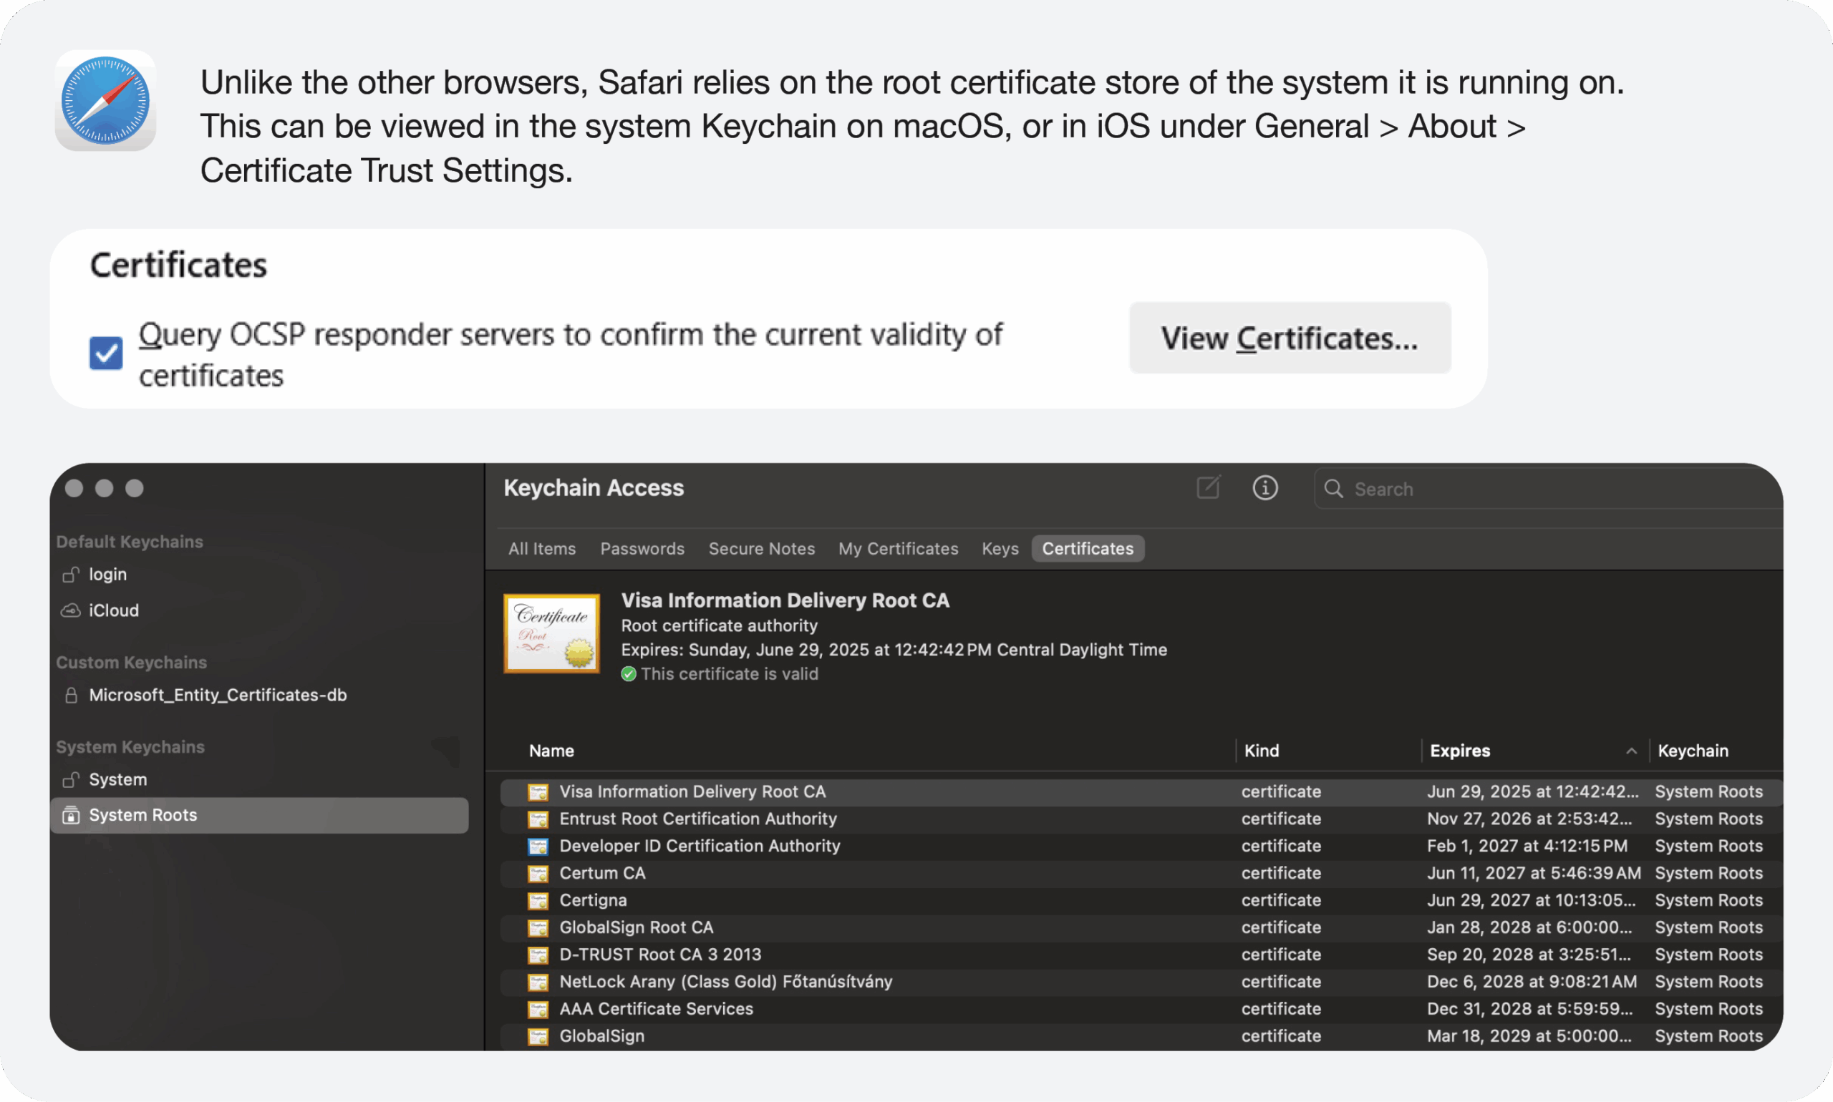Screen dimensions: 1833x1102
Task: Click the Jun 29, 2025 expiry date cell
Action: point(1532,791)
